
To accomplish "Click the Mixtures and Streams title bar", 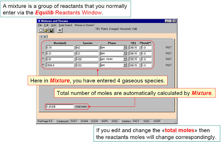I will coord(107,21).
